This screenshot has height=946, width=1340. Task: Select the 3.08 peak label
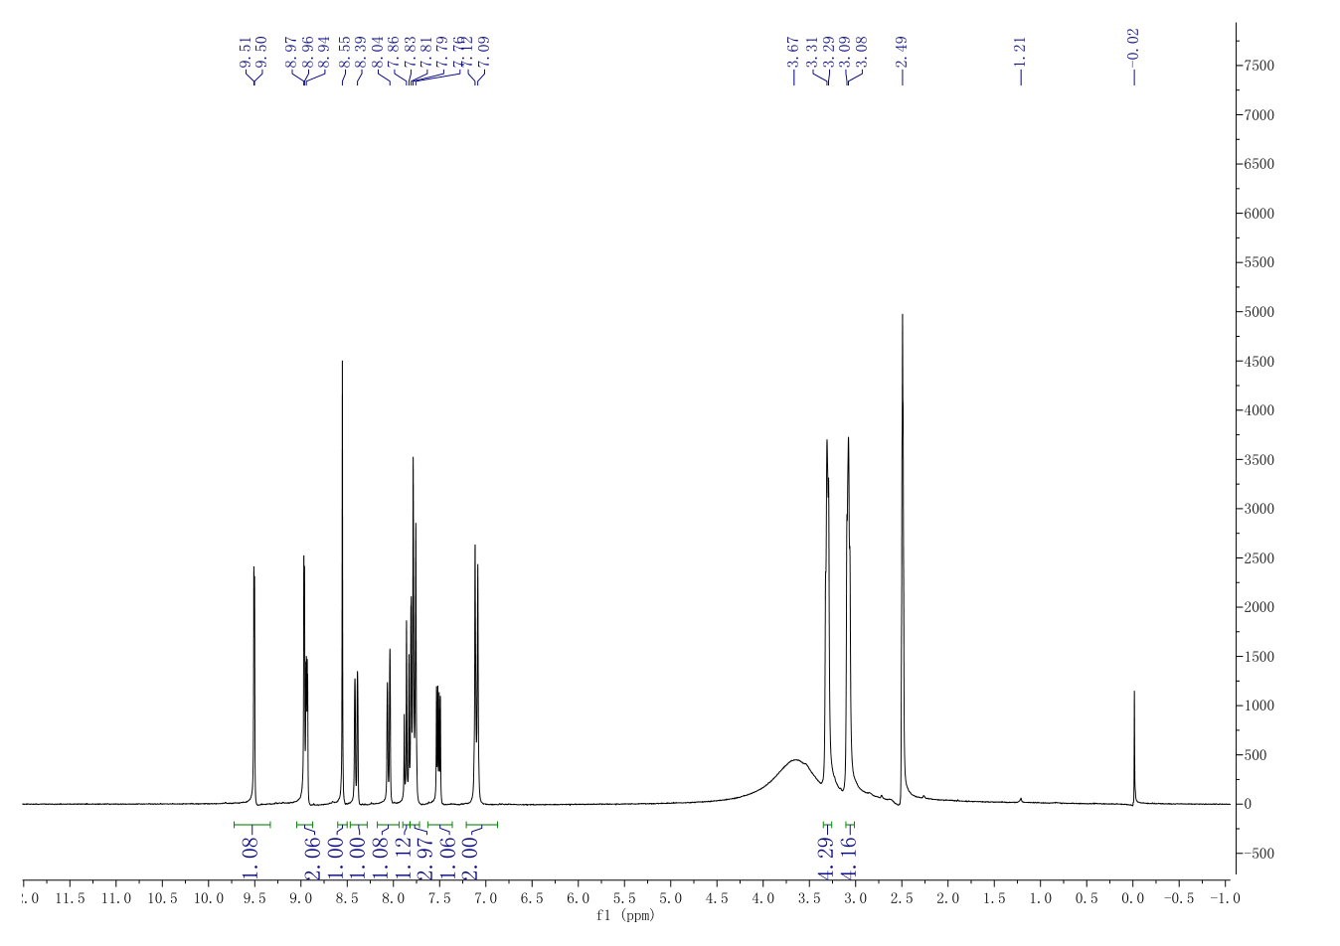click(x=862, y=52)
